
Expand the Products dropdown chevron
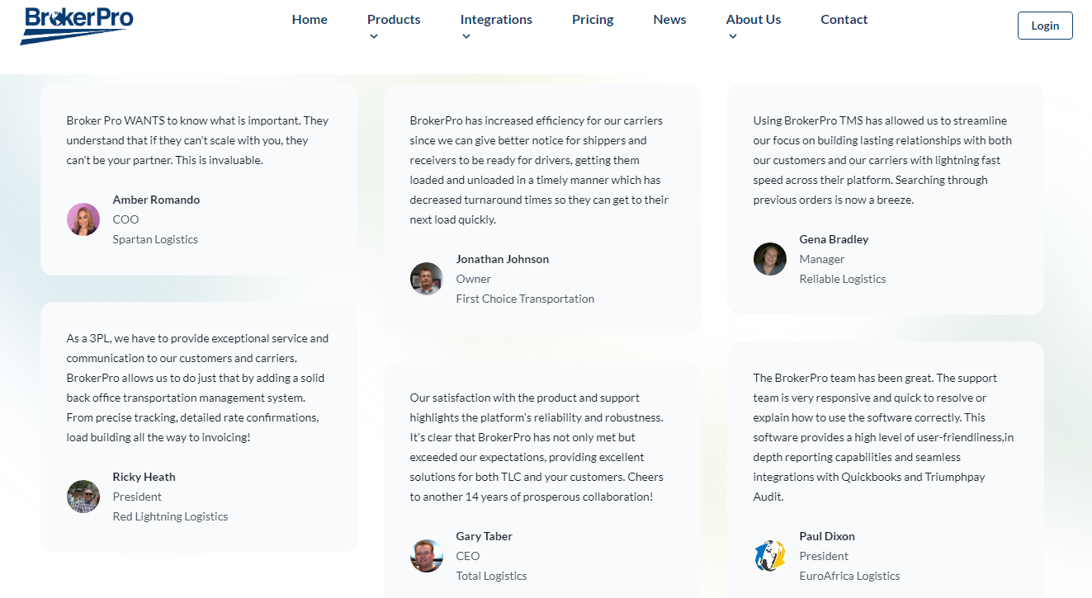tap(374, 36)
